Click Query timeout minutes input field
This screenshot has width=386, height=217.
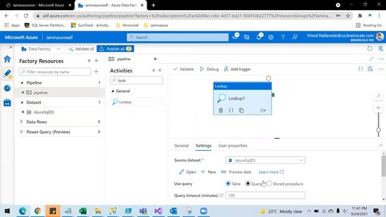tap(265, 195)
